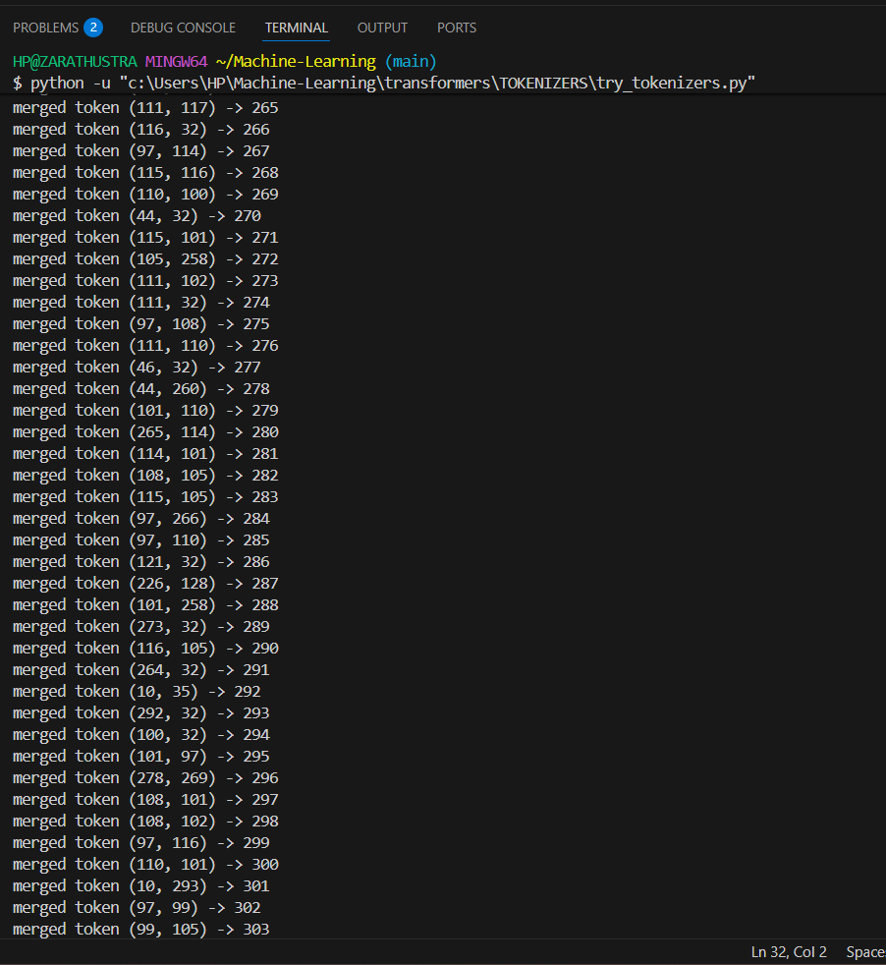Click the Spaces indentation status item
Viewport: 886px width, 965px height.
pyautogui.click(x=865, y=952)
